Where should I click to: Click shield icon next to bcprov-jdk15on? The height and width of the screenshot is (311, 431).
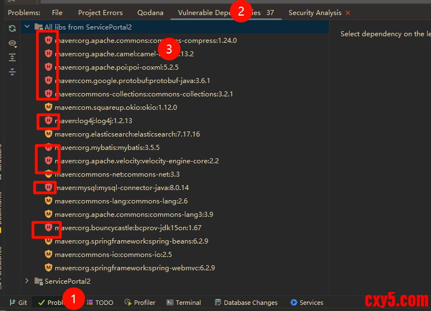tap(49, 228)
